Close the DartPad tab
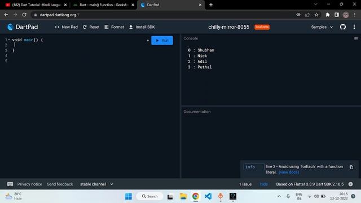The width and height of the screenshot is (361, 203). [200, 5]
